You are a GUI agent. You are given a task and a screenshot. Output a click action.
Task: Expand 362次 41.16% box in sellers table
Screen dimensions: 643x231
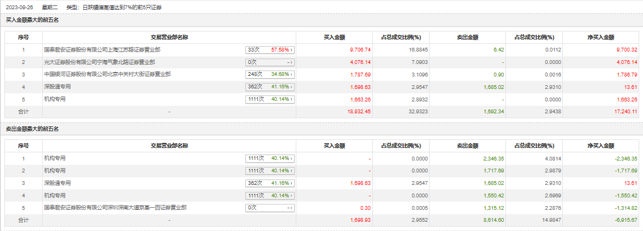pyautogui.click(x=269, y=183)
